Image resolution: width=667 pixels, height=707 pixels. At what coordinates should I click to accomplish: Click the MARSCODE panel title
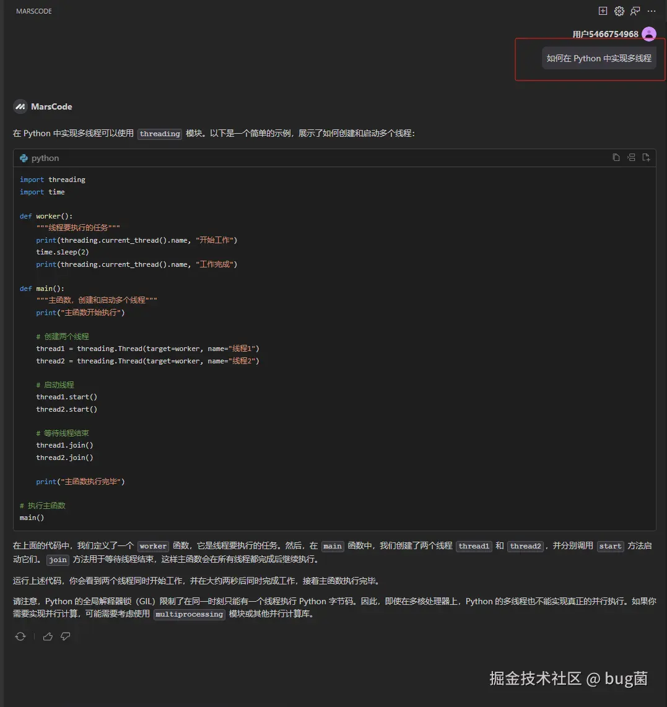point(34,11)
